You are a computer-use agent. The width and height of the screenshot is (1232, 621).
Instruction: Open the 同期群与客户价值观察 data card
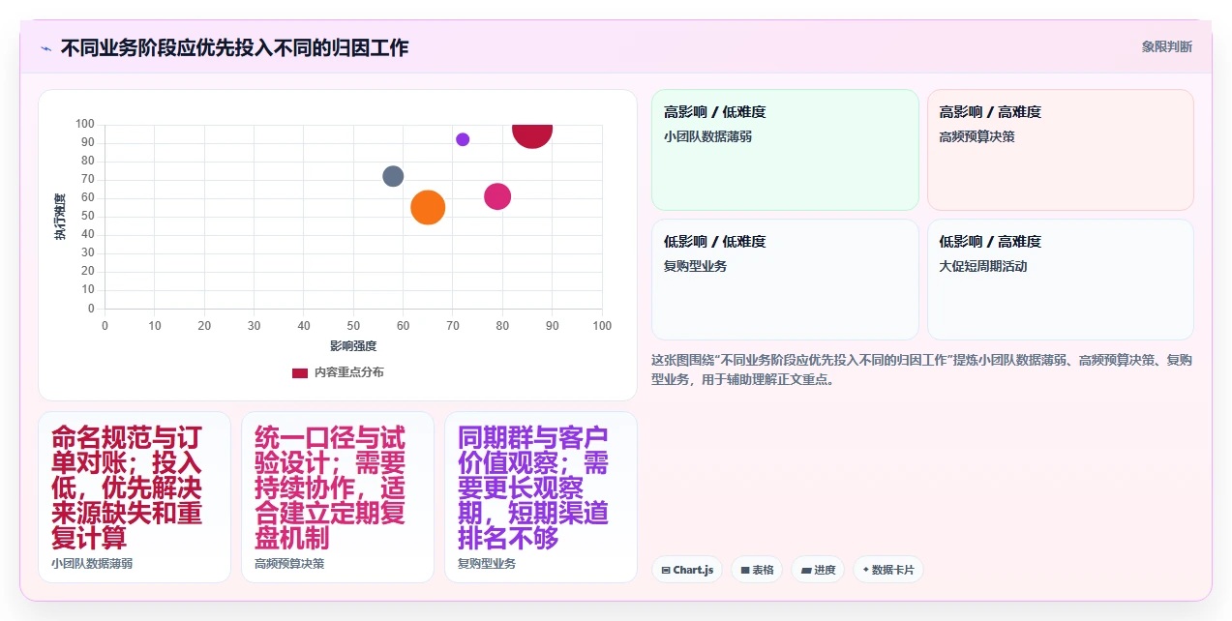pos(541,497)
